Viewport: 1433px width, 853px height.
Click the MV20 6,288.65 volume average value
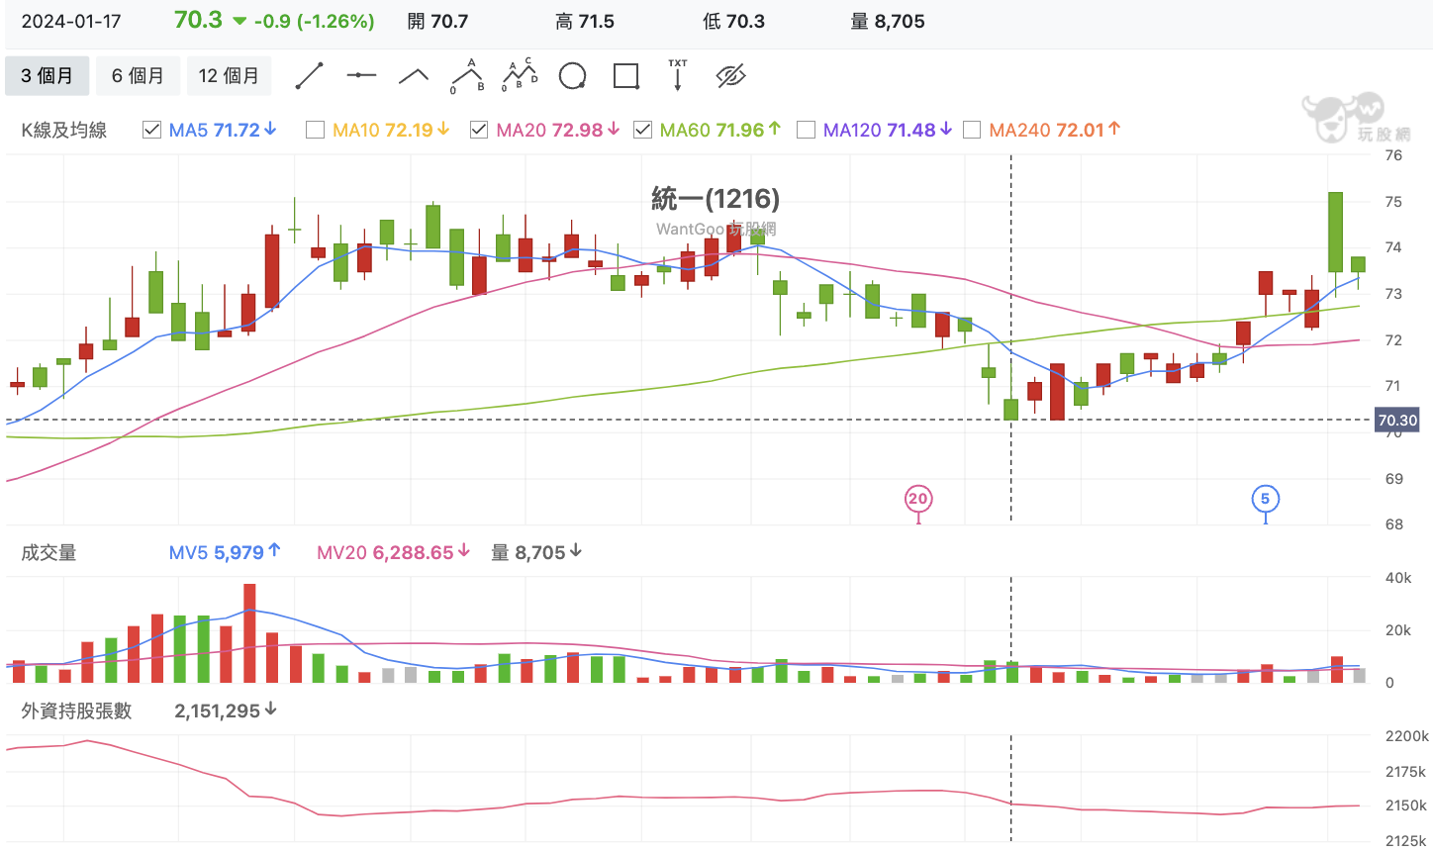coord(394,552)
